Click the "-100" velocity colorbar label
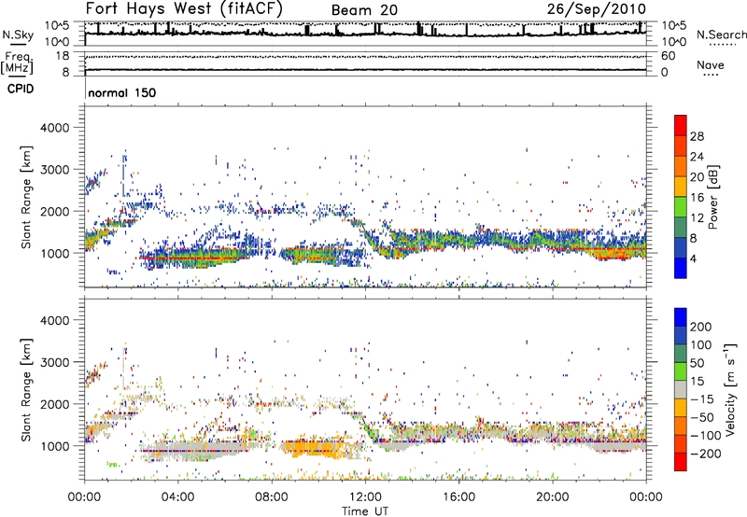 705,436
